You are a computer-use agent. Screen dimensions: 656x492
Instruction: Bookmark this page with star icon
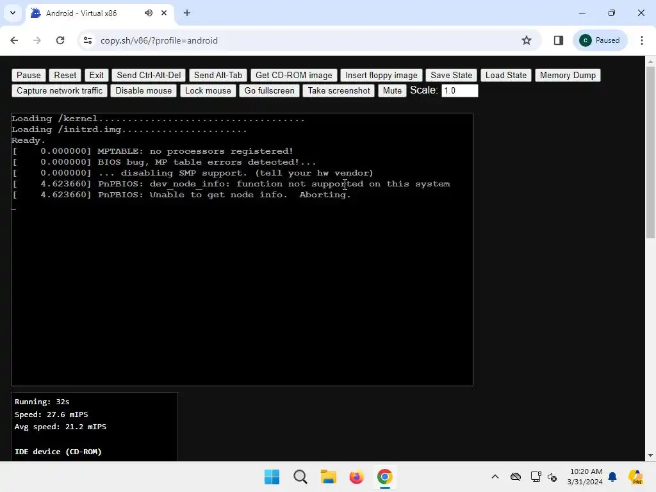click(527, 40)
